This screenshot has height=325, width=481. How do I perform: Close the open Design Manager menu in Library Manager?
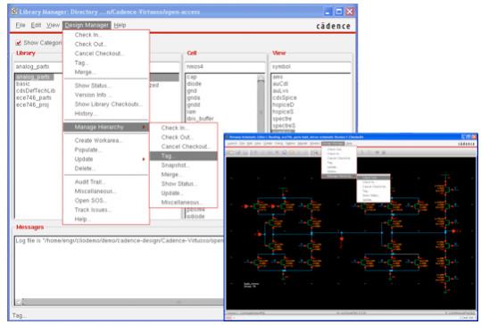(x=87, y=25)
